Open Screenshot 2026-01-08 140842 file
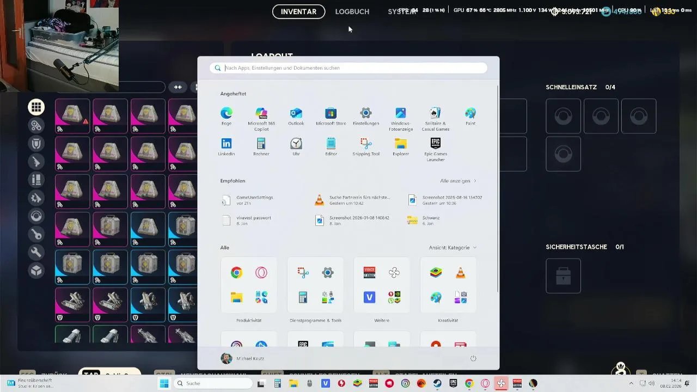The height and width of the screenshot is (392, 697). tap(352, 220)
